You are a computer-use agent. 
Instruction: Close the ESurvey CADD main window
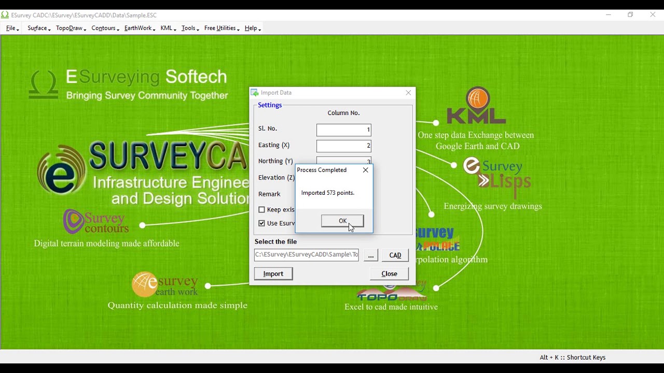pyautogui.click(x=653, y=15)
